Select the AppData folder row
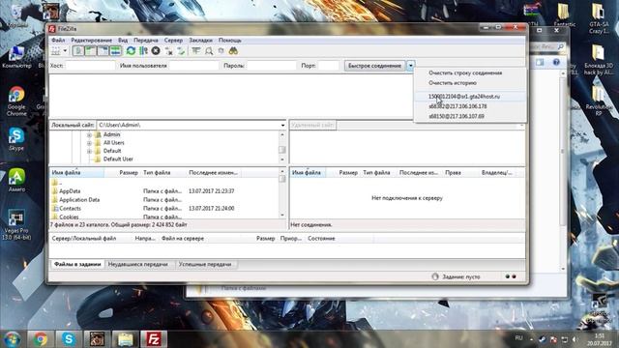The image size is (619, 348). [164, 191]
